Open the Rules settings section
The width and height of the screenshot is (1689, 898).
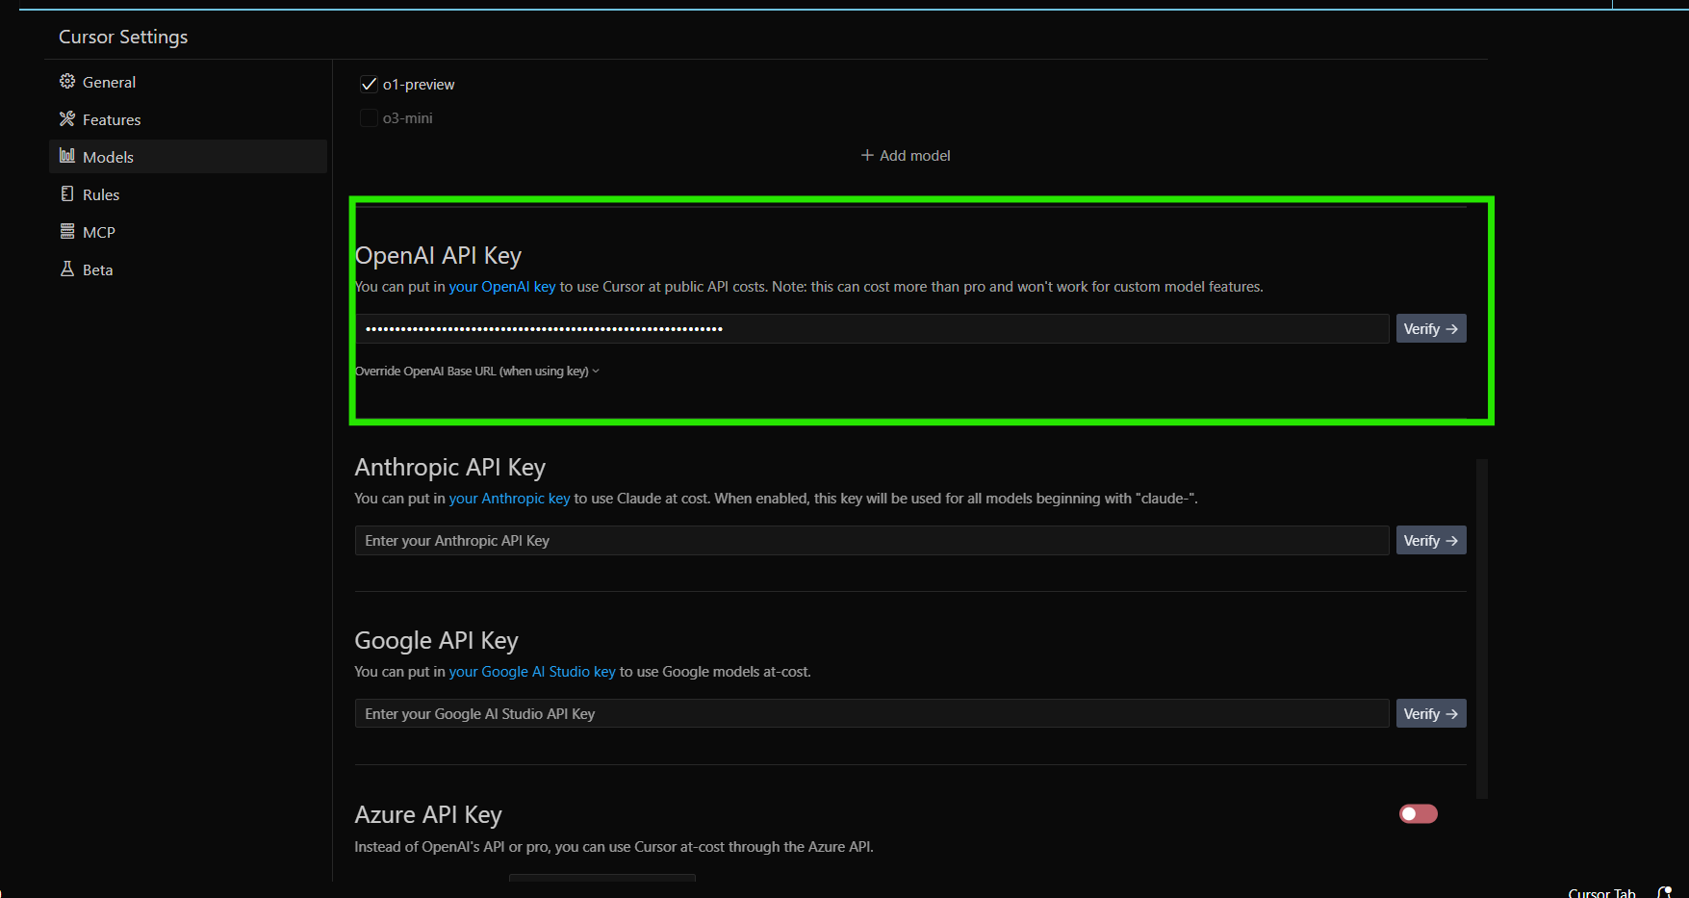(x=101, y=194)
